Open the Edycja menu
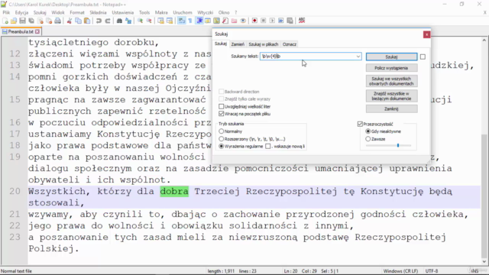The height and width of the screenshot is (275, 489). pos(21,12)
